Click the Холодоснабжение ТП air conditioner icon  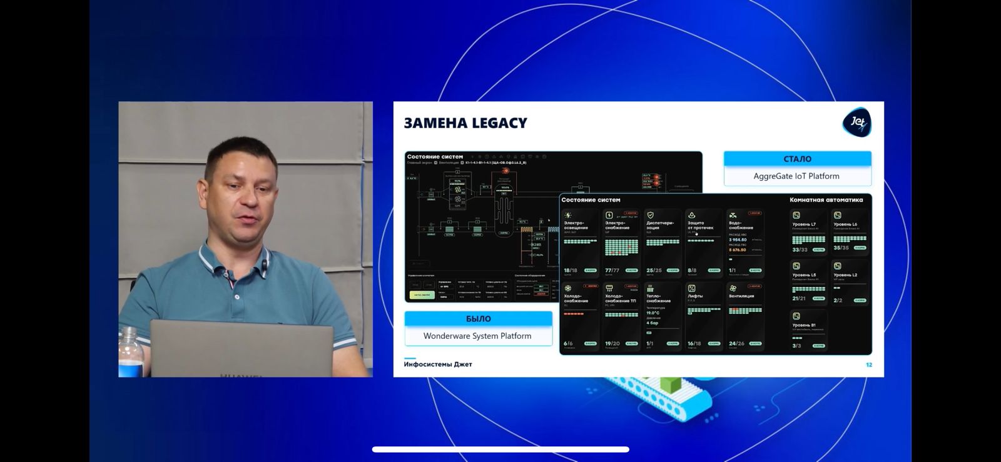click(x=609, y=288)
